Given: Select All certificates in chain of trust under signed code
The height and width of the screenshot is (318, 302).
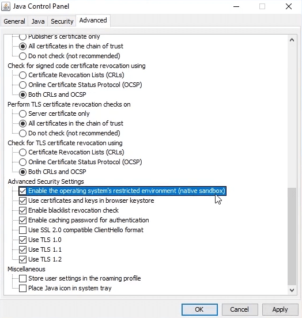Looking at the screenshot, I should pos(22,46).
